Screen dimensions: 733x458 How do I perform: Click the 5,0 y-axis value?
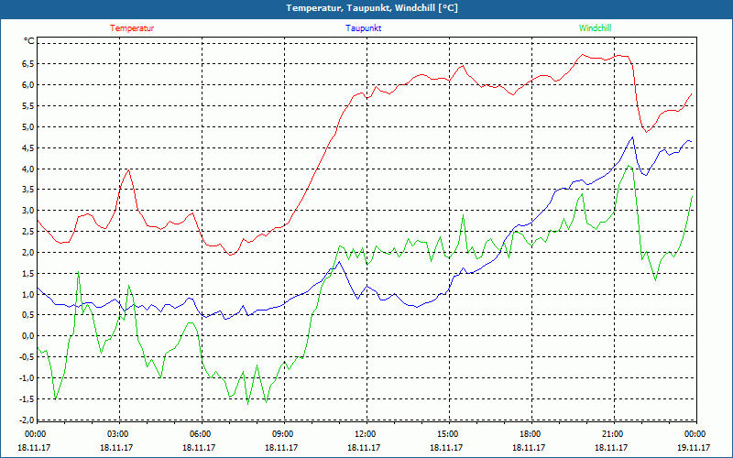28,127
